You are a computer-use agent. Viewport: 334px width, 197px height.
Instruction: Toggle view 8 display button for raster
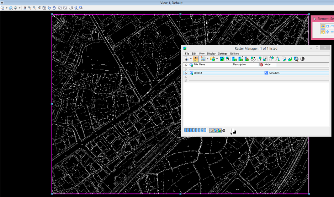point(205,130)
